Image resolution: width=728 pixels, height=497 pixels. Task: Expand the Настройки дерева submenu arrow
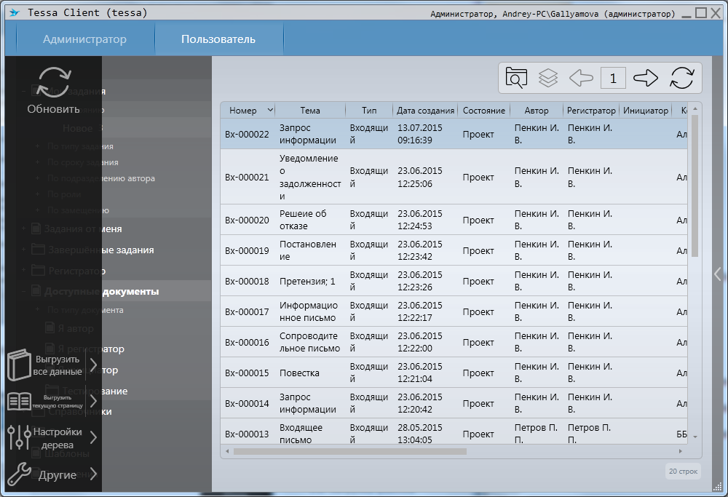(x=93, y=437)
